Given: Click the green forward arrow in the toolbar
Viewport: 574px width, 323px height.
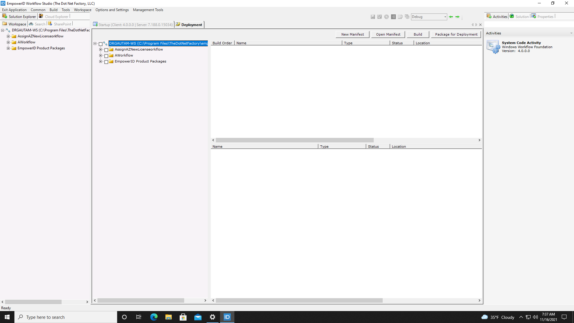Looking at the screenshot, I should 457,17.
